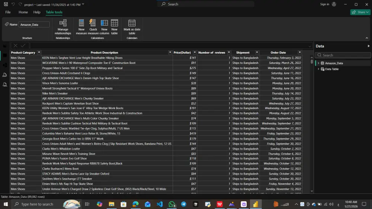The image size is (372, 209).
Task: Open the File menu
Action: tap(8, 12)
